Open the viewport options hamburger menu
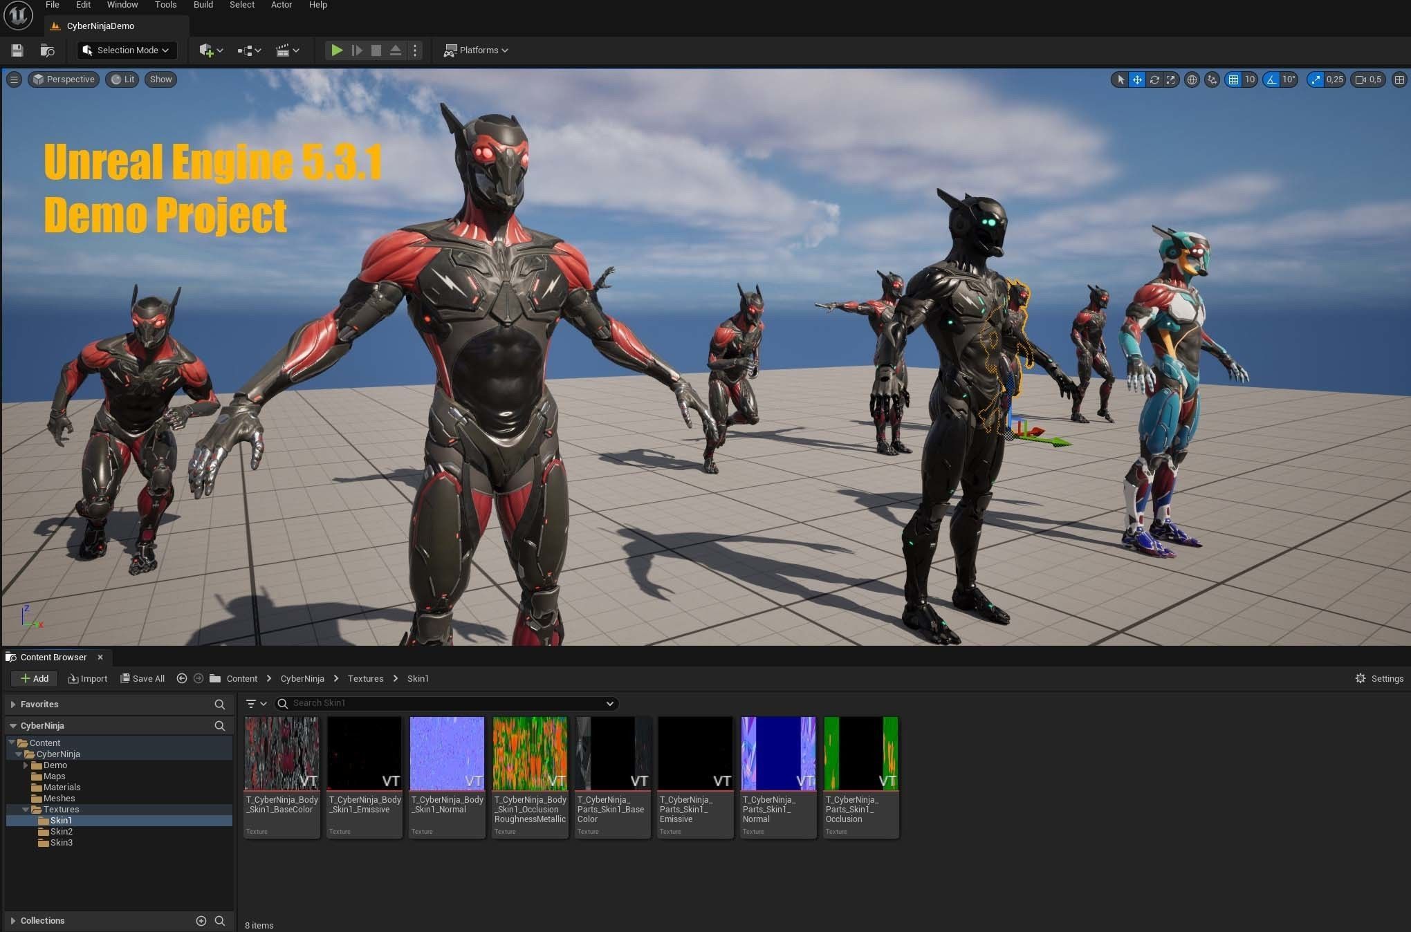 coord(14,80)
